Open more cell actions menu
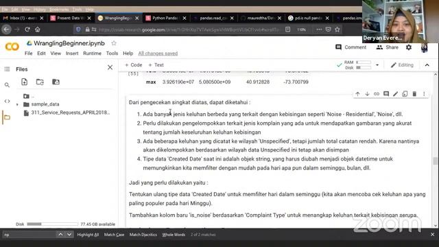The image size is (439, 247). 424,94
